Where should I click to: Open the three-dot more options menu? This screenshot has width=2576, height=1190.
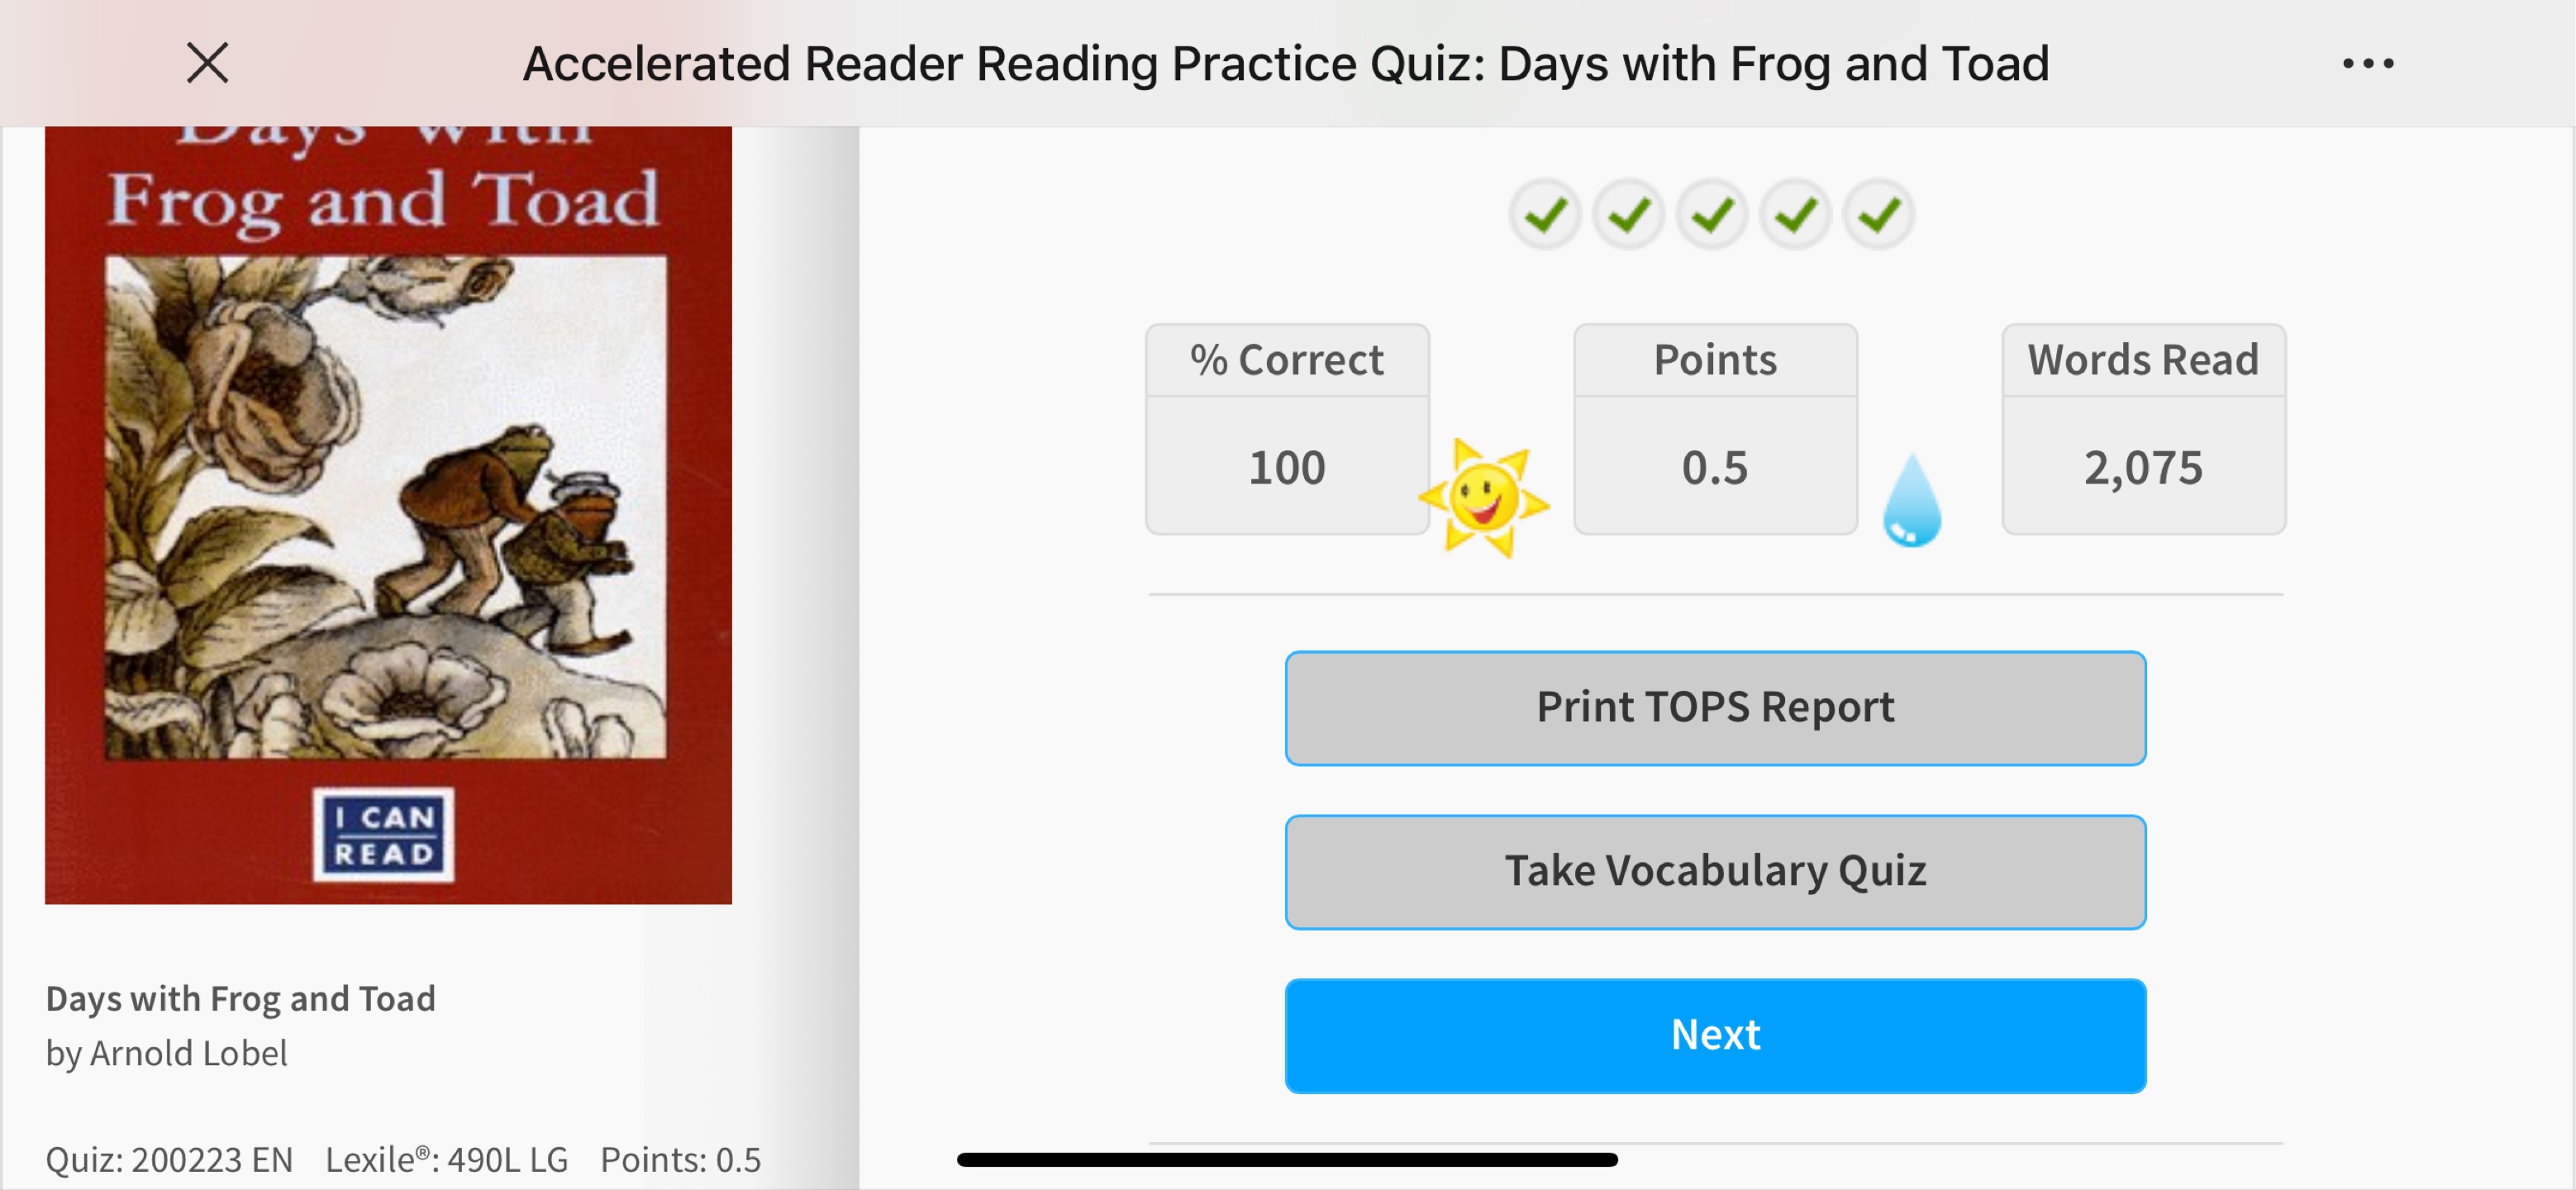click(2368, 64)
